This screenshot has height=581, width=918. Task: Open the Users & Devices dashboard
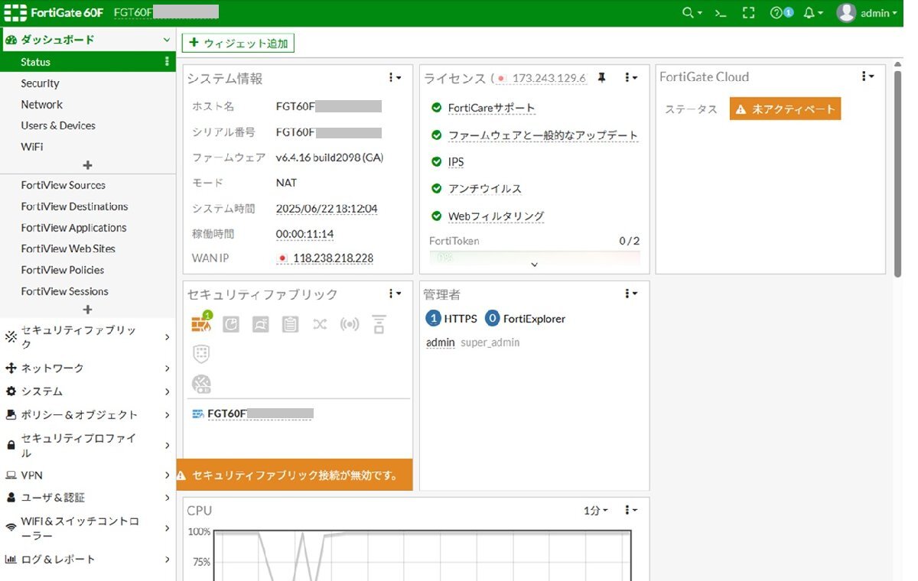click(58, 125)
